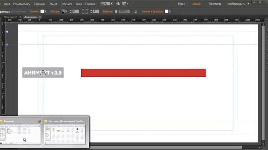Select the red rectangle on canvas
This screenshot has height=150, width=268.
(144, 73)
